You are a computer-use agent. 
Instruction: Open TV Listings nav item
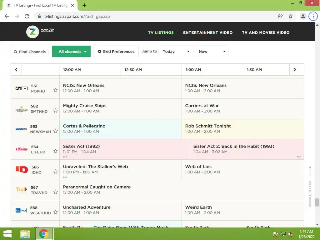coord(161,32)
